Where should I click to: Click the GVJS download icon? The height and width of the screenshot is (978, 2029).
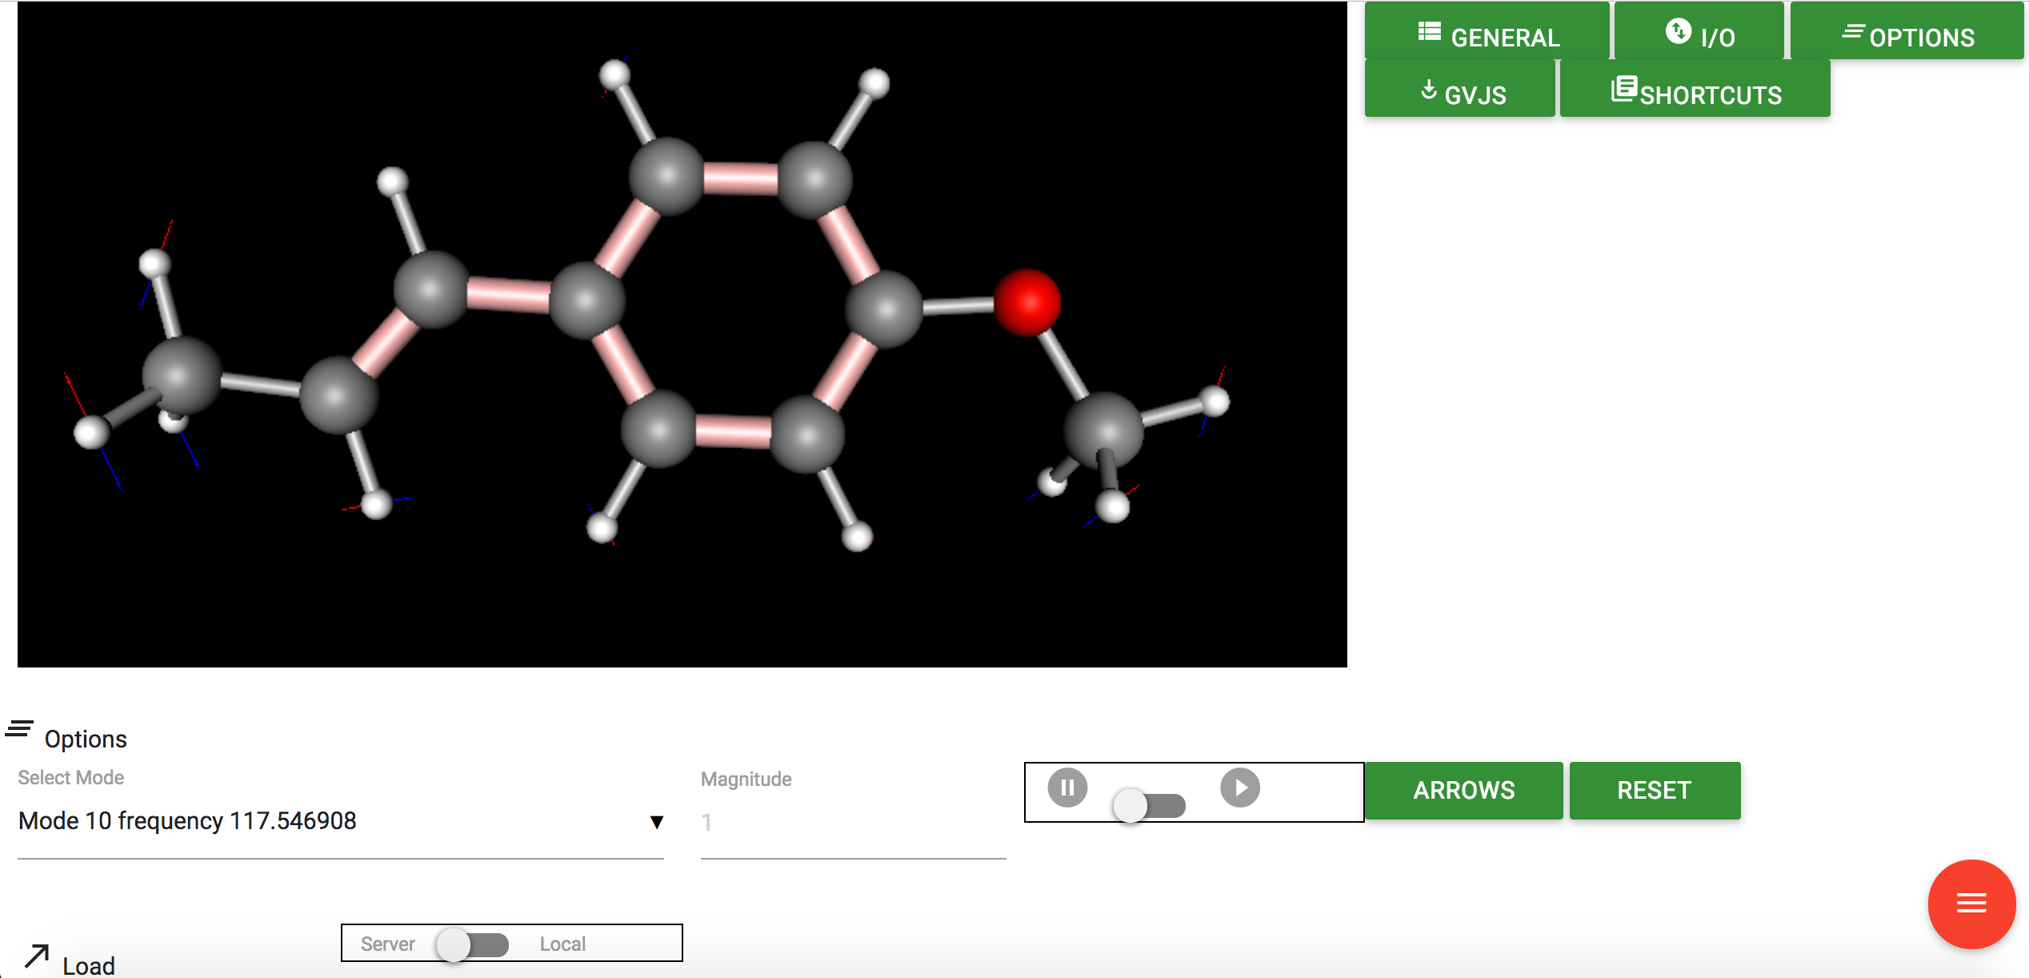coord(1428,90)
